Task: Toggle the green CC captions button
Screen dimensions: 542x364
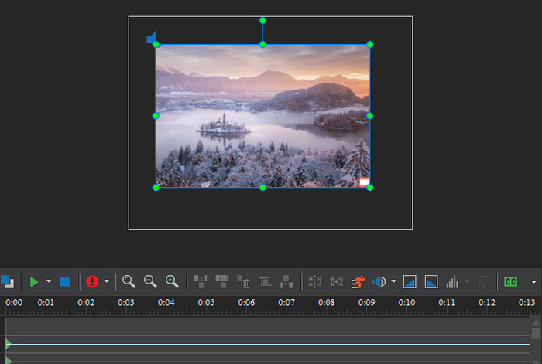Action: [x=510, y=282]
